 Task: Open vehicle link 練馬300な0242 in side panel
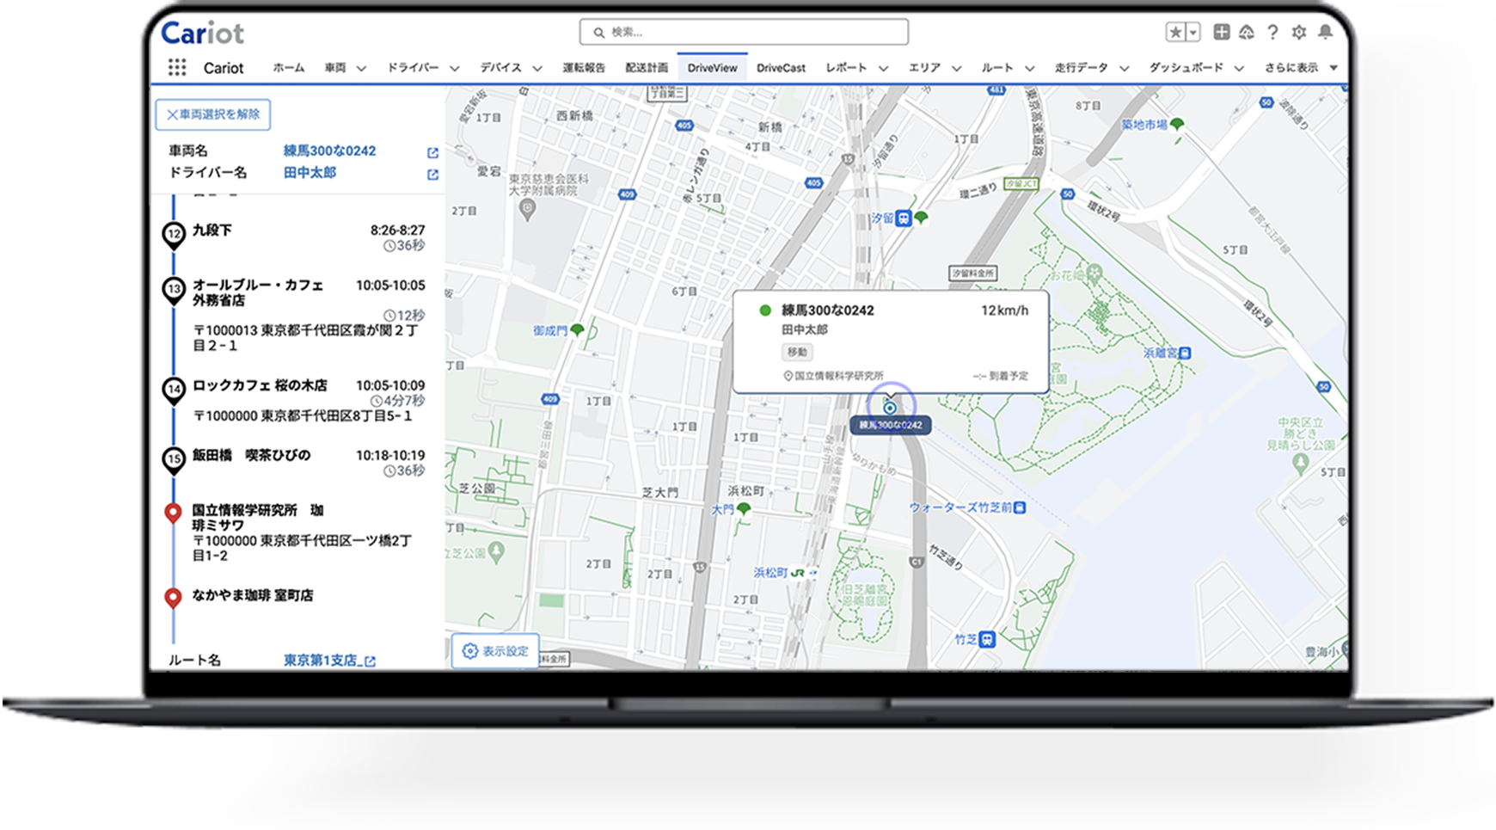click(x=329, y=151)
